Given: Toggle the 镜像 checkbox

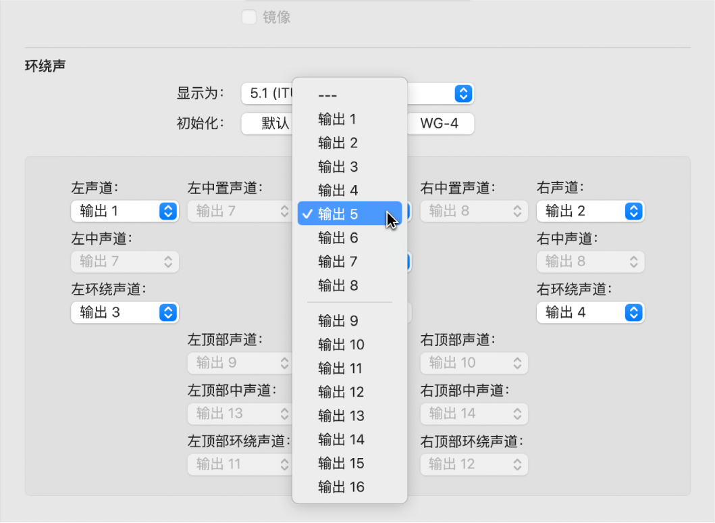Looking at the screenshot, I should click(248, 17).
